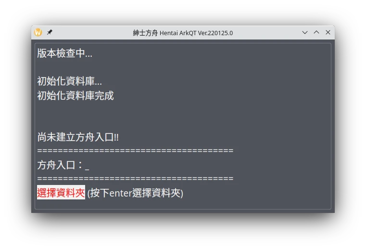Screen dimensions: 366x250
Task: Close the Hentai ArkQT window
Action: pyautogui.click(x=328, y=32)
